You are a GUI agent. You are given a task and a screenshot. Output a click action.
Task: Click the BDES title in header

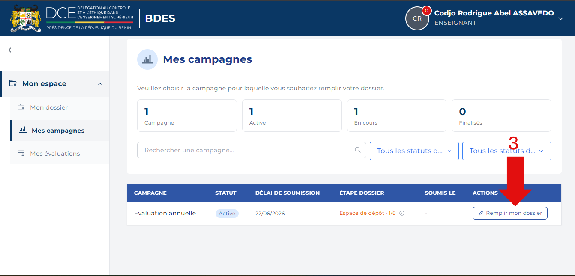pyautogui.click(x=160, y=18)
